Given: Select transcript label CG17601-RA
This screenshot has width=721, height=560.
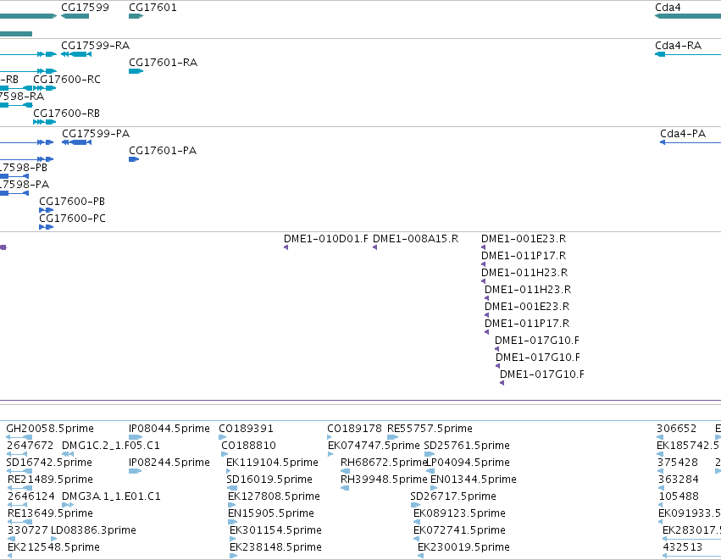Looking at the screenshot, I should tap(164, 63).
